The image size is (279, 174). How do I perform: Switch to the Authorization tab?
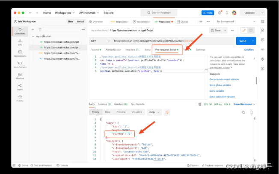click(113, 49)
